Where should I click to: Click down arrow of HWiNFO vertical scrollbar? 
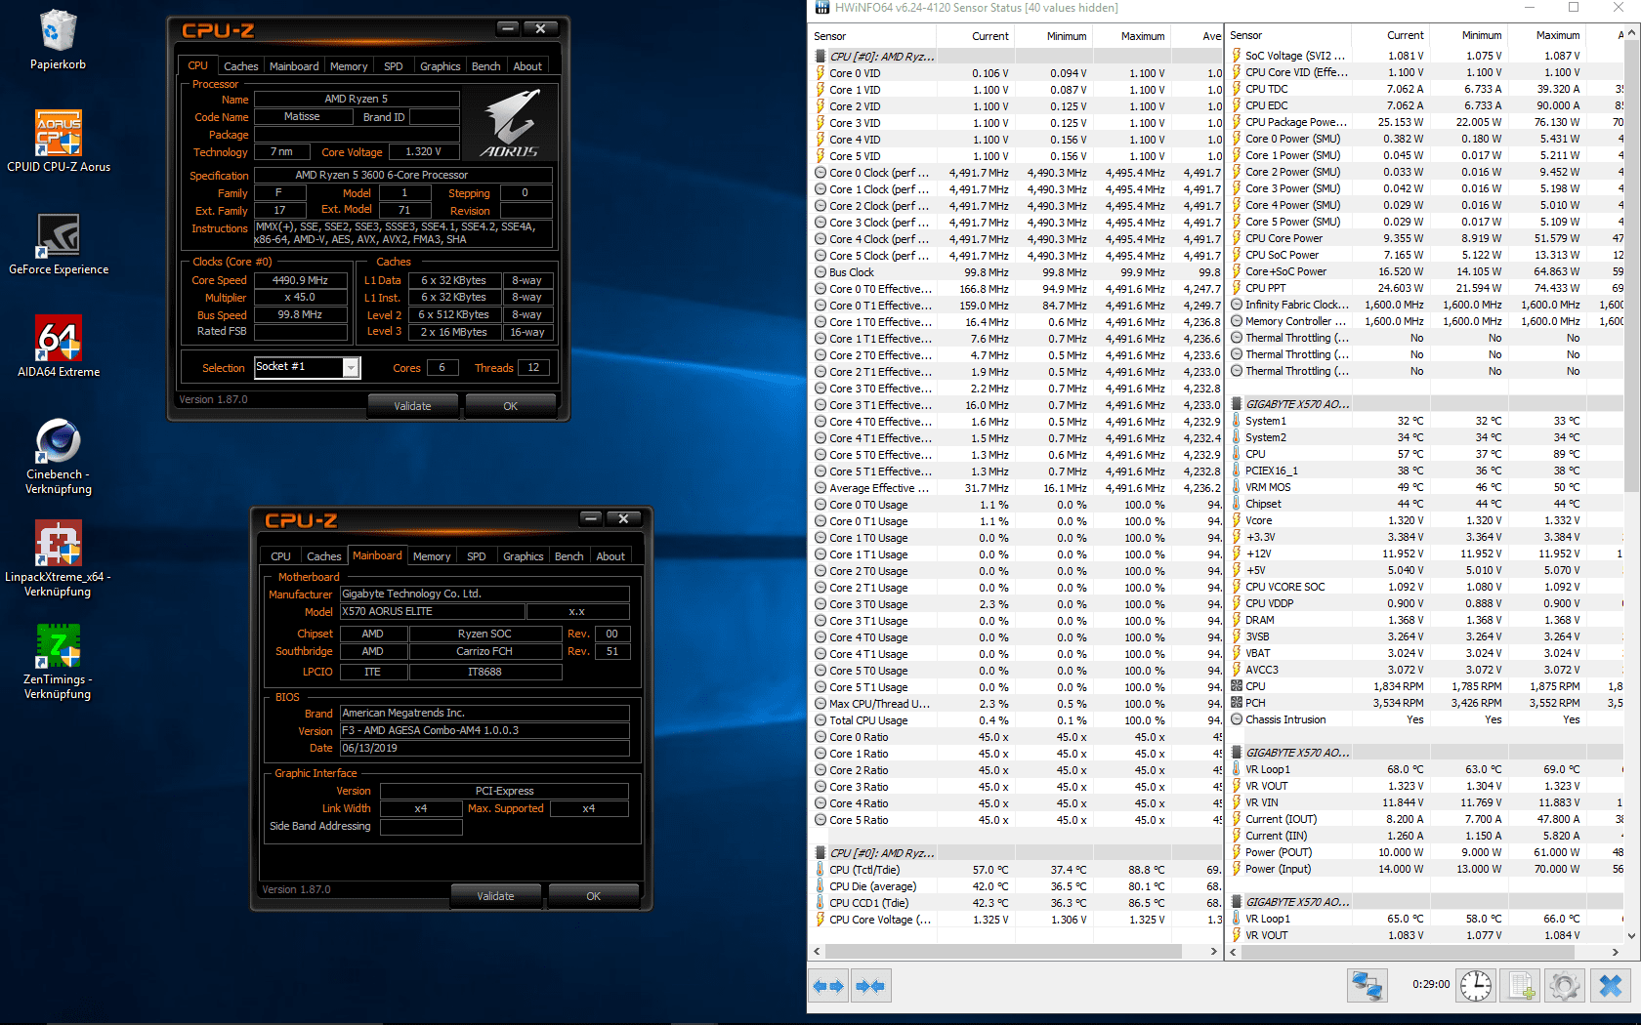1632,935
